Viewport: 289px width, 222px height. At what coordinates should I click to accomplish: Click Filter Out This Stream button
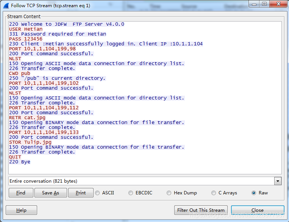point(201,210)
